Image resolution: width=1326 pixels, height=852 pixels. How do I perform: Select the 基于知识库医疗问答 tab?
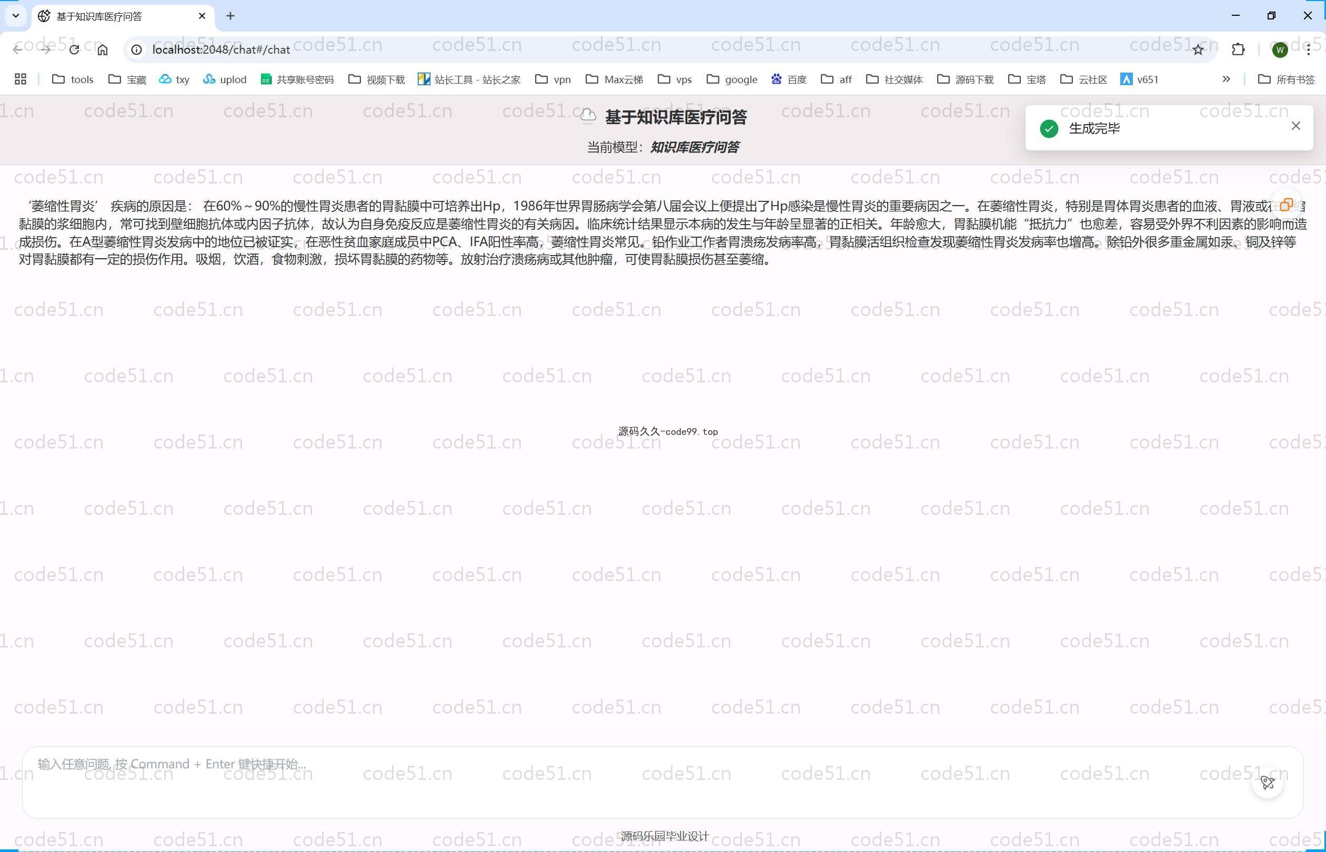pos(123,16)
